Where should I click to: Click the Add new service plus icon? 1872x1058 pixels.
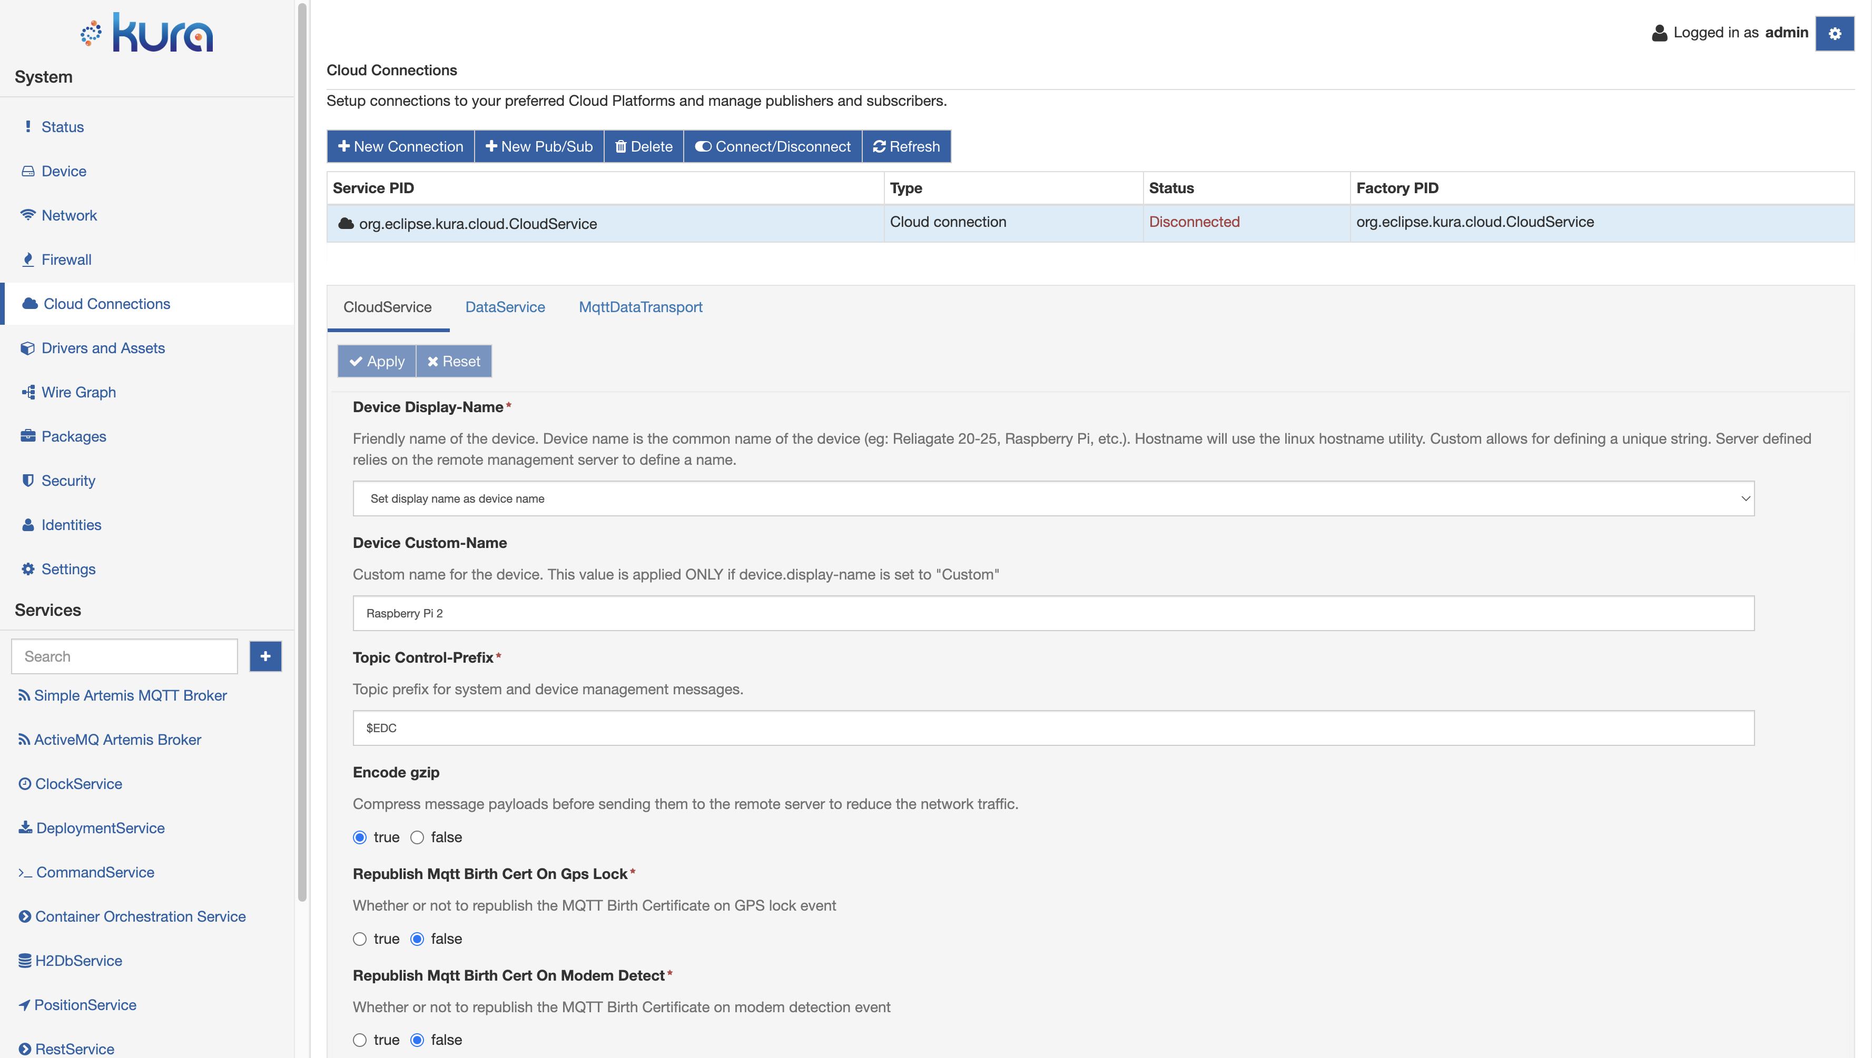(266, 656)
